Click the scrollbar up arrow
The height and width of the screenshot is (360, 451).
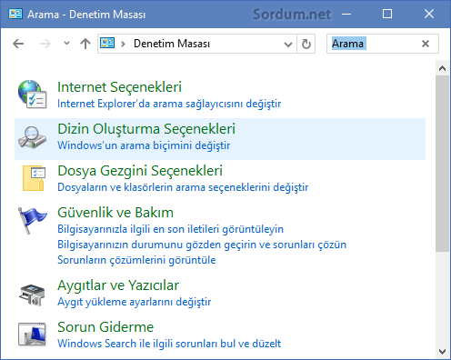pos(442,68)
